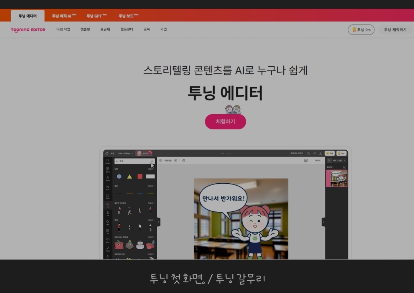Click the share icon in editor top bar

point(314,153)
